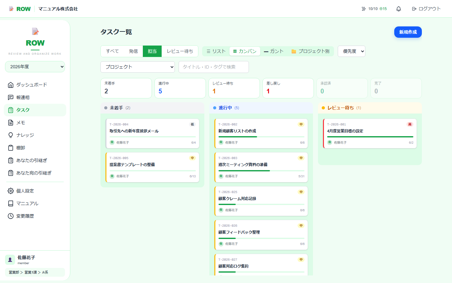Click the タイトル・ID・タグで検索 search field
Image resolution: width=452 pixels, height=283 pixels.
pos(214,67)
